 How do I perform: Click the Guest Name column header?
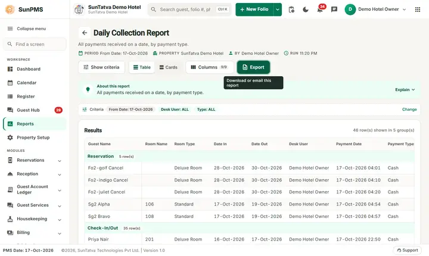coord(100,144)
